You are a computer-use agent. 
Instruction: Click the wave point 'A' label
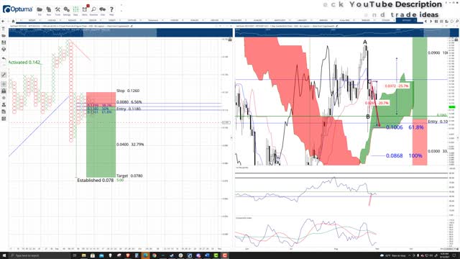tap(364, 42)
